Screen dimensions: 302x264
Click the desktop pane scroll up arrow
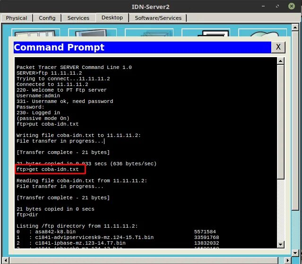pyautogui.click(x=295, y=27)
